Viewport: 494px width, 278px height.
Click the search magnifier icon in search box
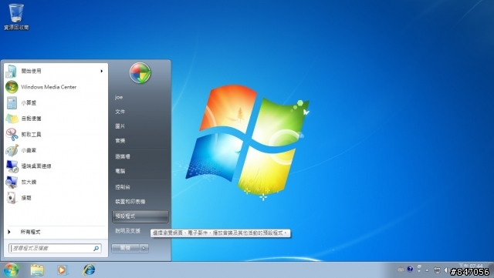96,249
